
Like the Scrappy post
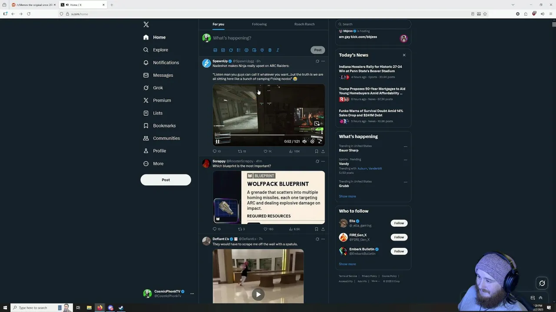tap(268, 229)
